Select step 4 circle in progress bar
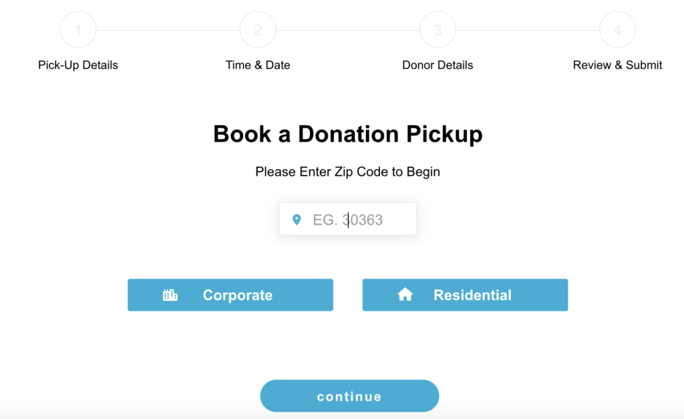684x419 pixels. pos(617,29)
